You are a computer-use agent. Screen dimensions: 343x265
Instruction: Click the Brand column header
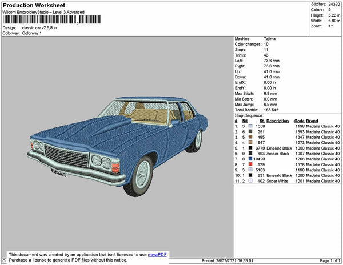(312, 121)
